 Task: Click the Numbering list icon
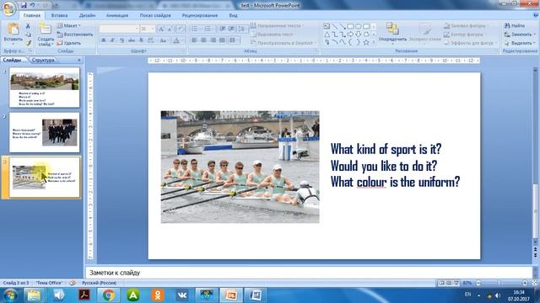pos(208,29)
